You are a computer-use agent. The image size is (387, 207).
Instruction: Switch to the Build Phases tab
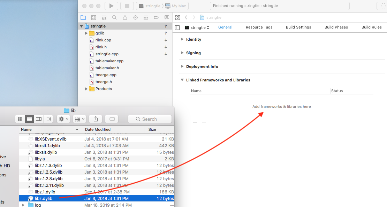(x=336, y=27)
